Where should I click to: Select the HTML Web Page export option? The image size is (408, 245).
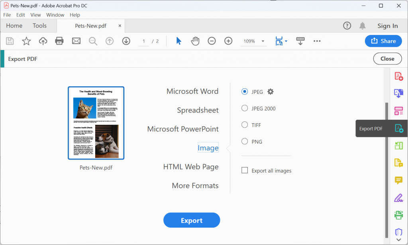point(190,167)
